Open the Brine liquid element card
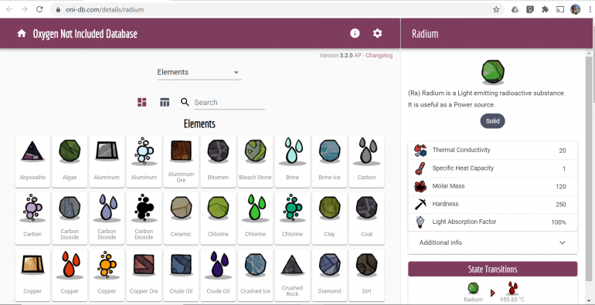This screenshot has height=305, width=595. tap(293, 161)
